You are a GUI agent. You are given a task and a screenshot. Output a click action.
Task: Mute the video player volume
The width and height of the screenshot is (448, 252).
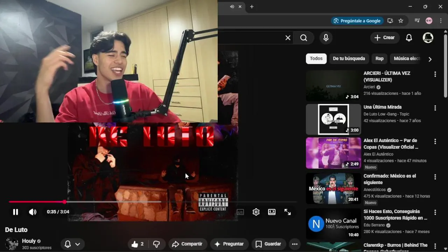33,212
